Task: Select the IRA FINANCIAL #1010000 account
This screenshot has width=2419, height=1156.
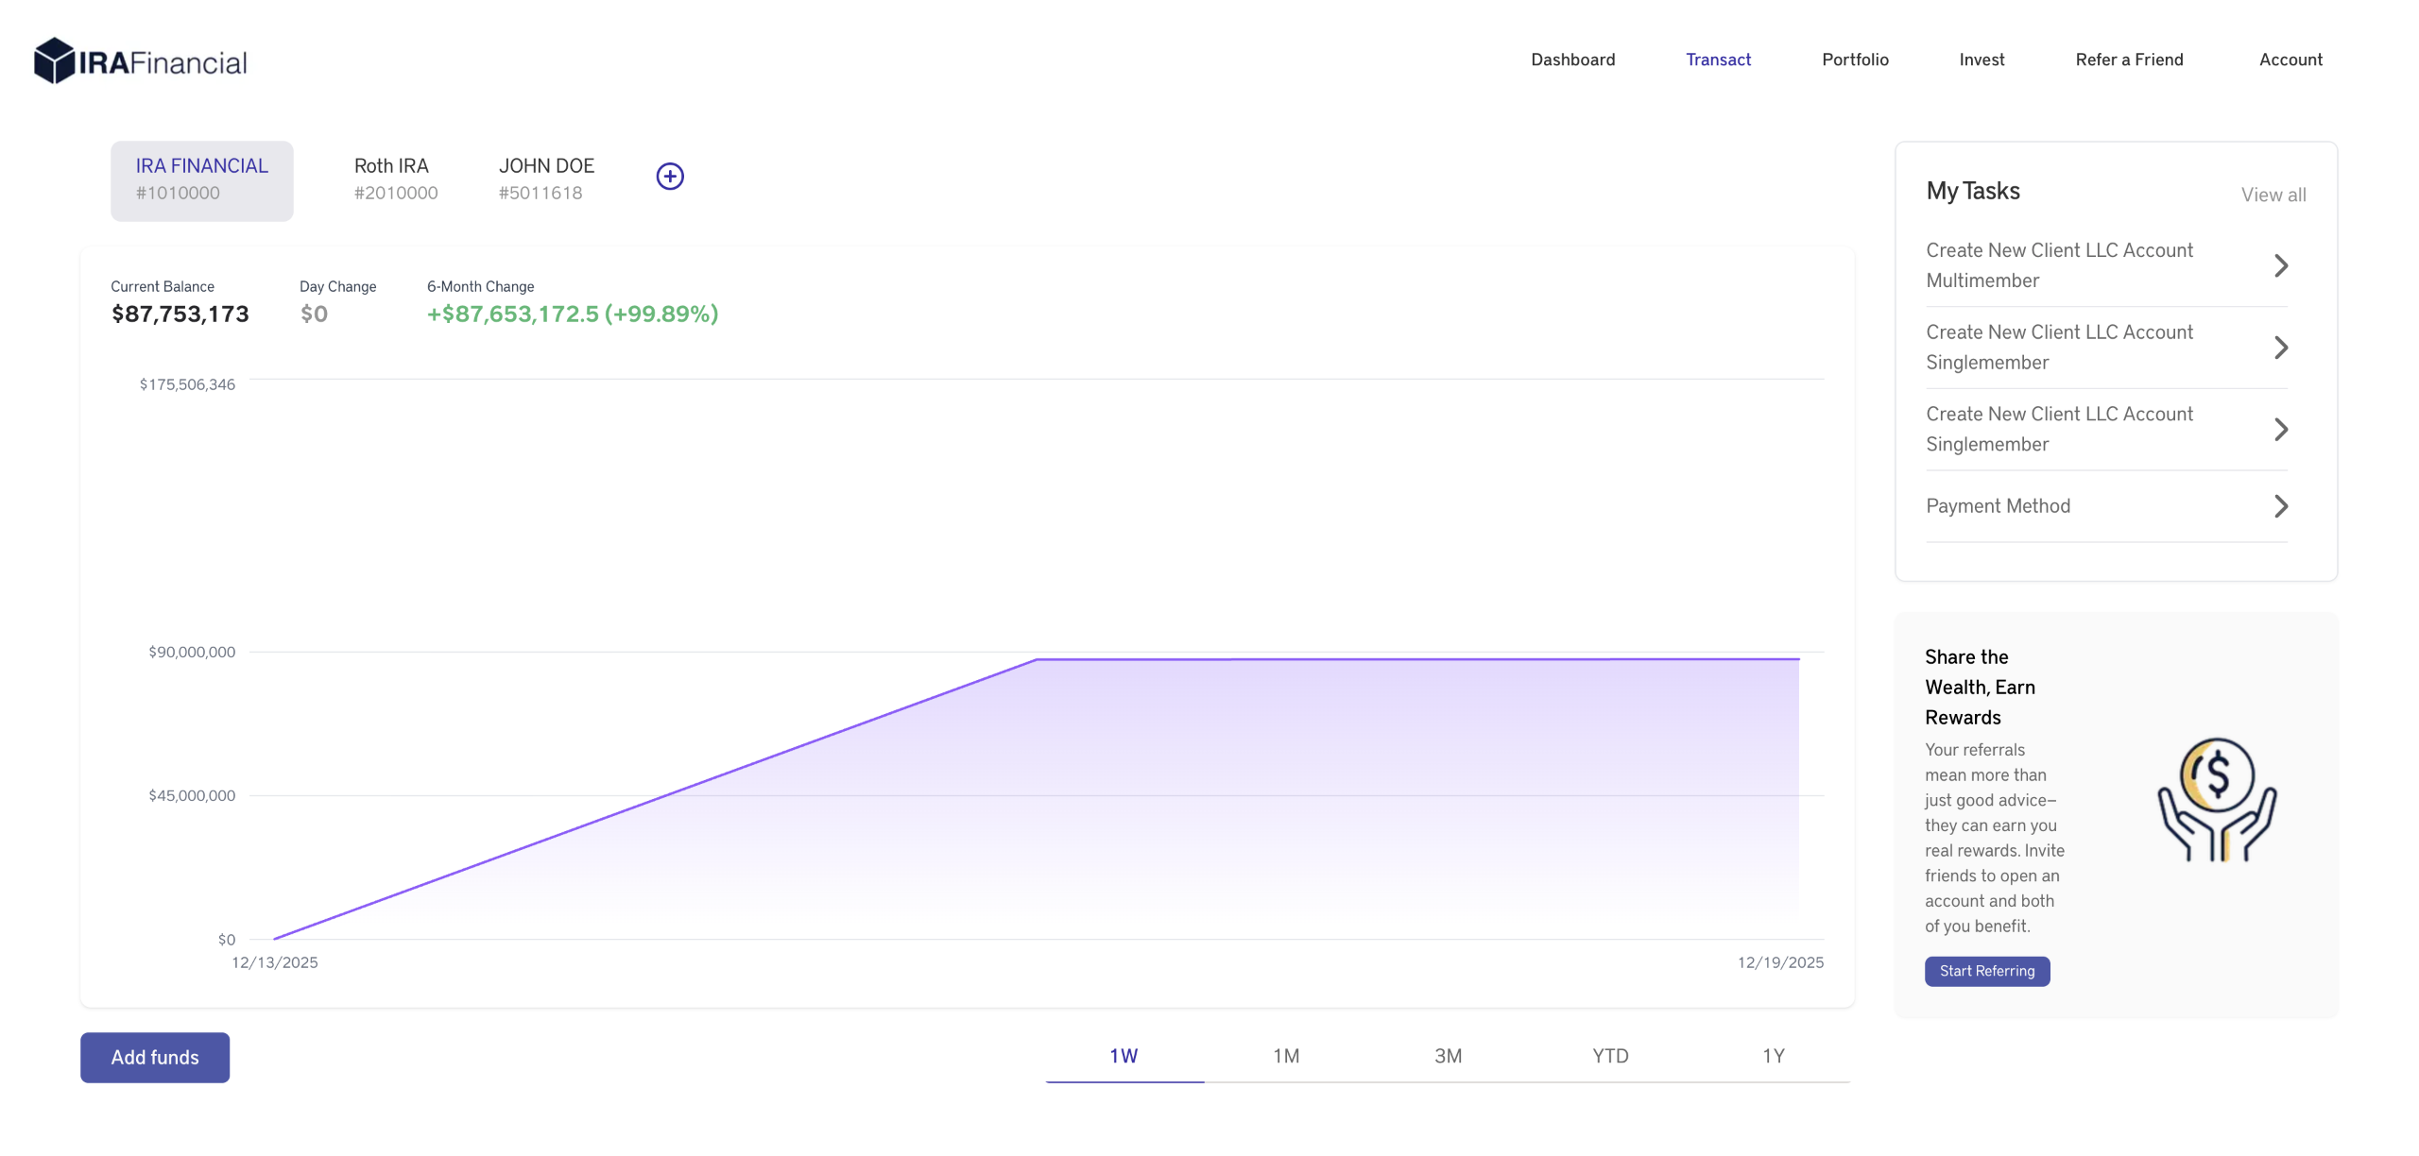Action: pos(201,179)
